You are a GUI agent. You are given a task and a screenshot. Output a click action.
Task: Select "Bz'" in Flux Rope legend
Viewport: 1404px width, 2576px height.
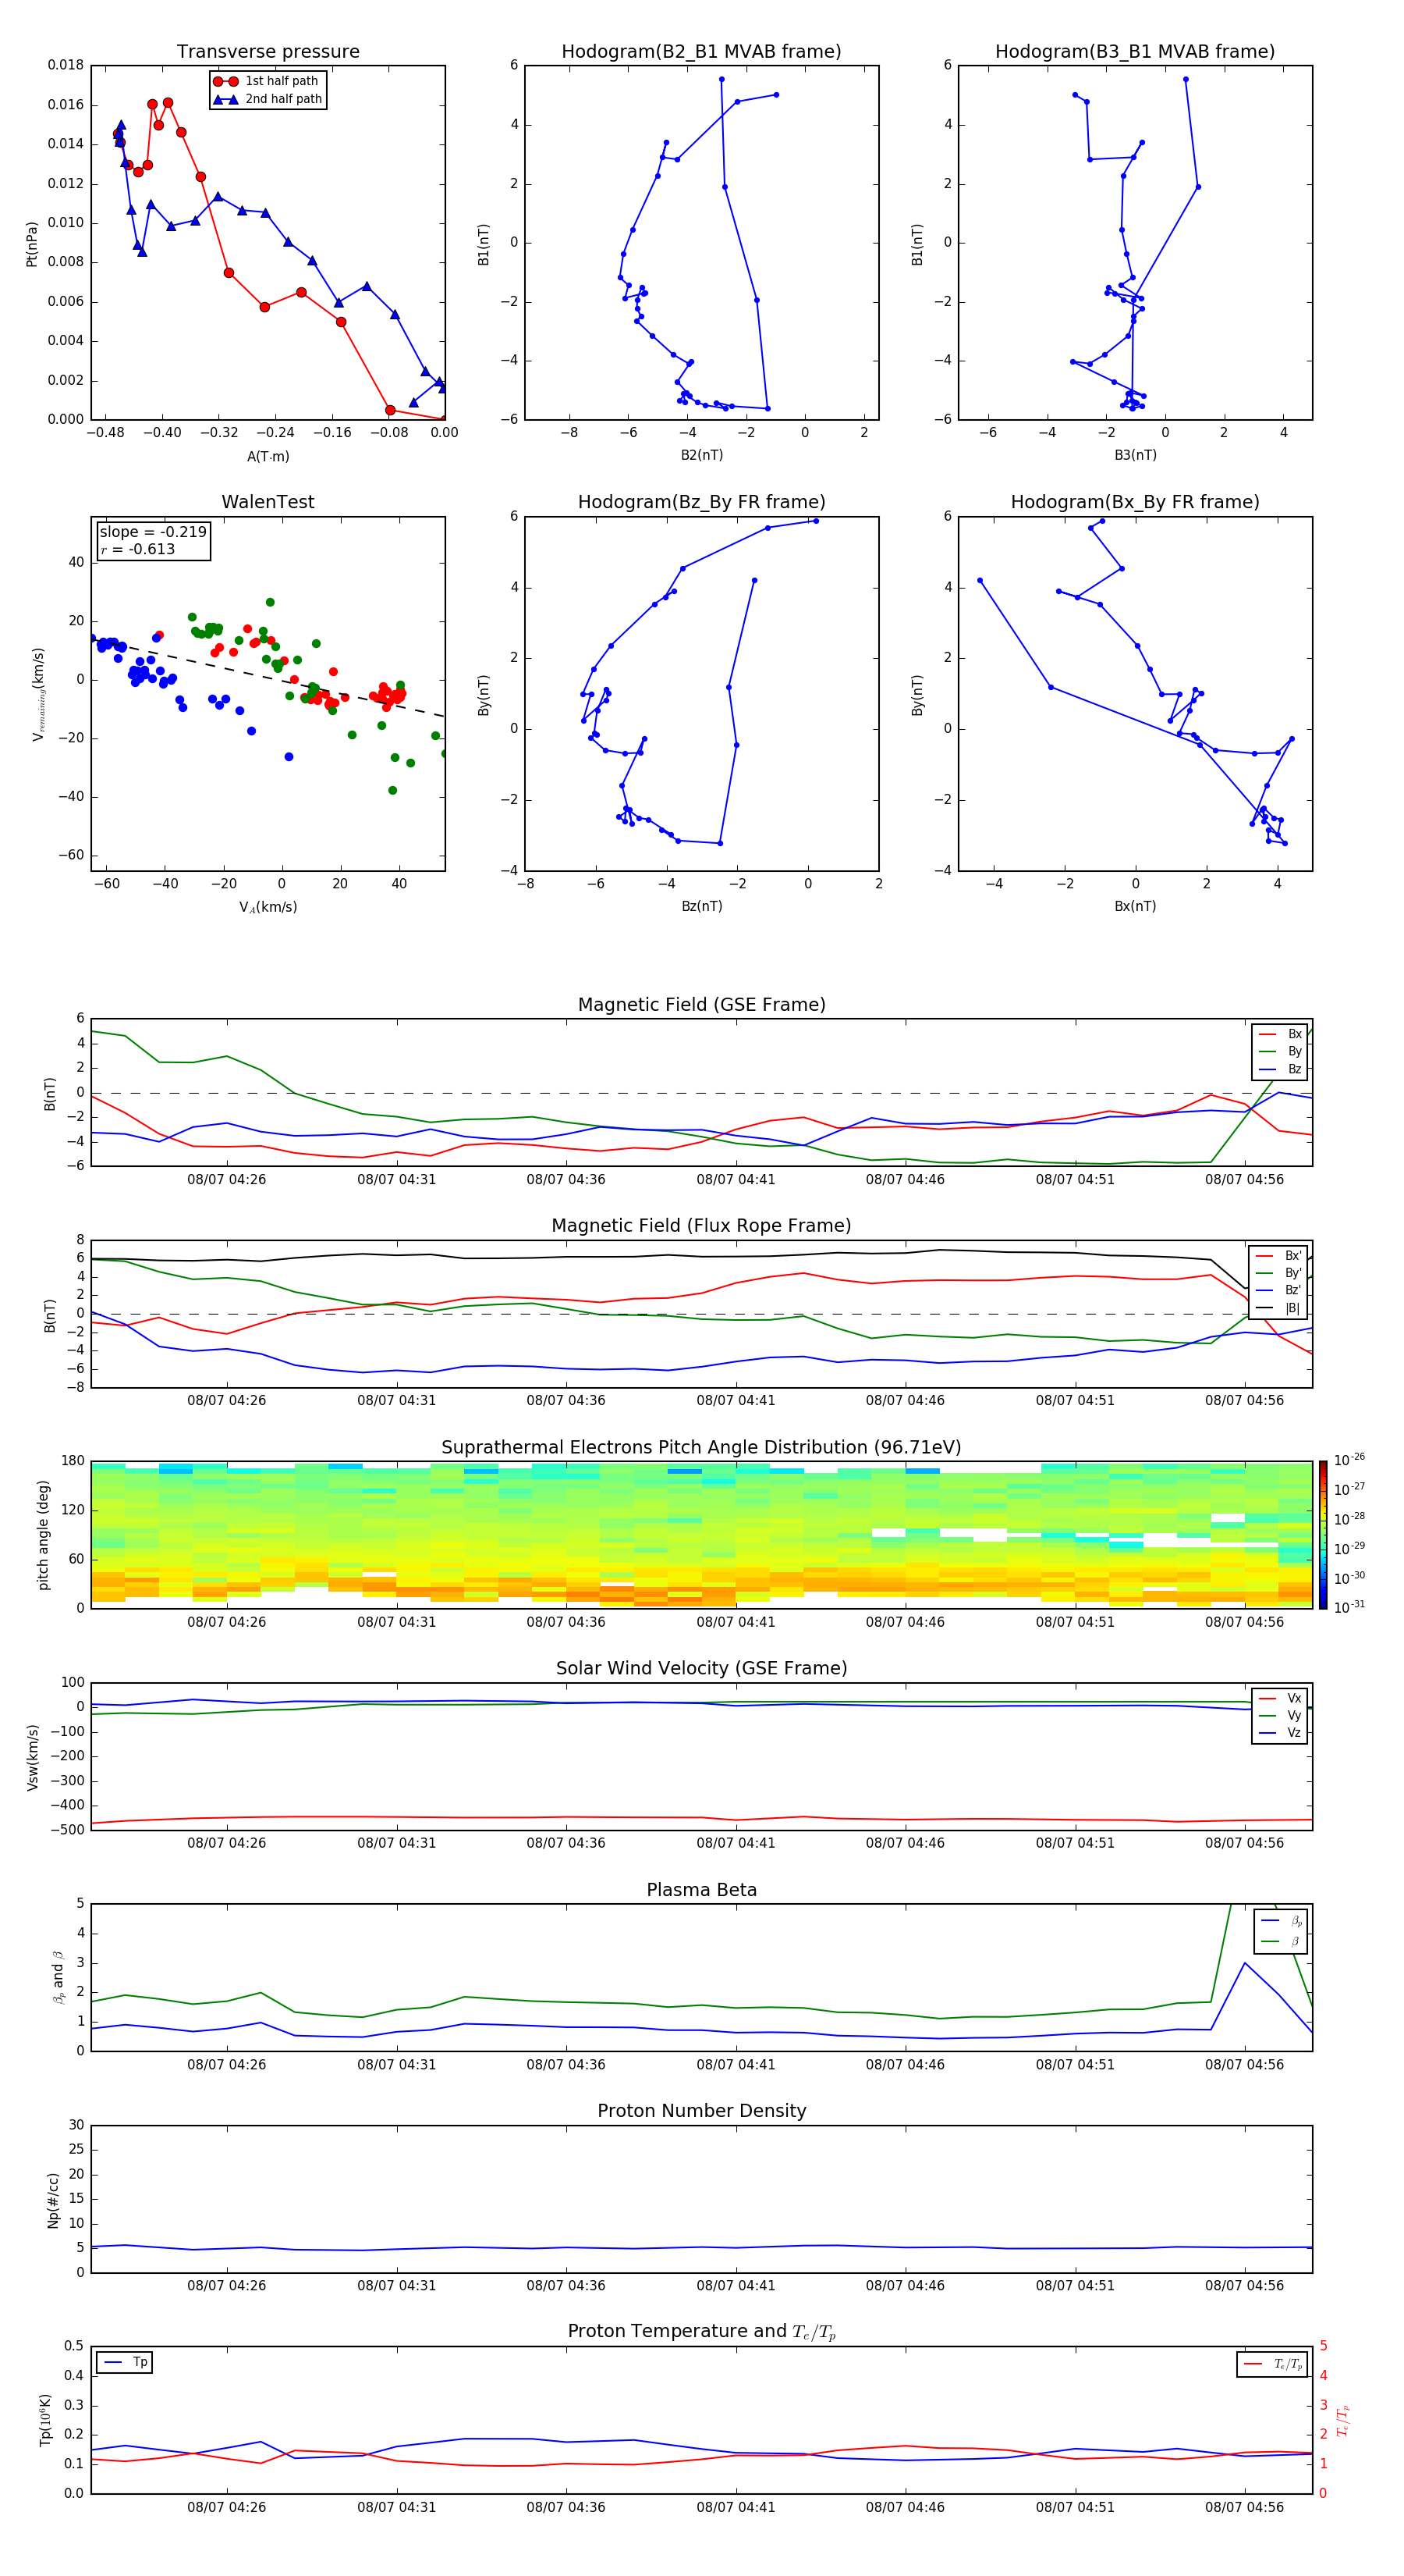[x=1279, y=1291]
